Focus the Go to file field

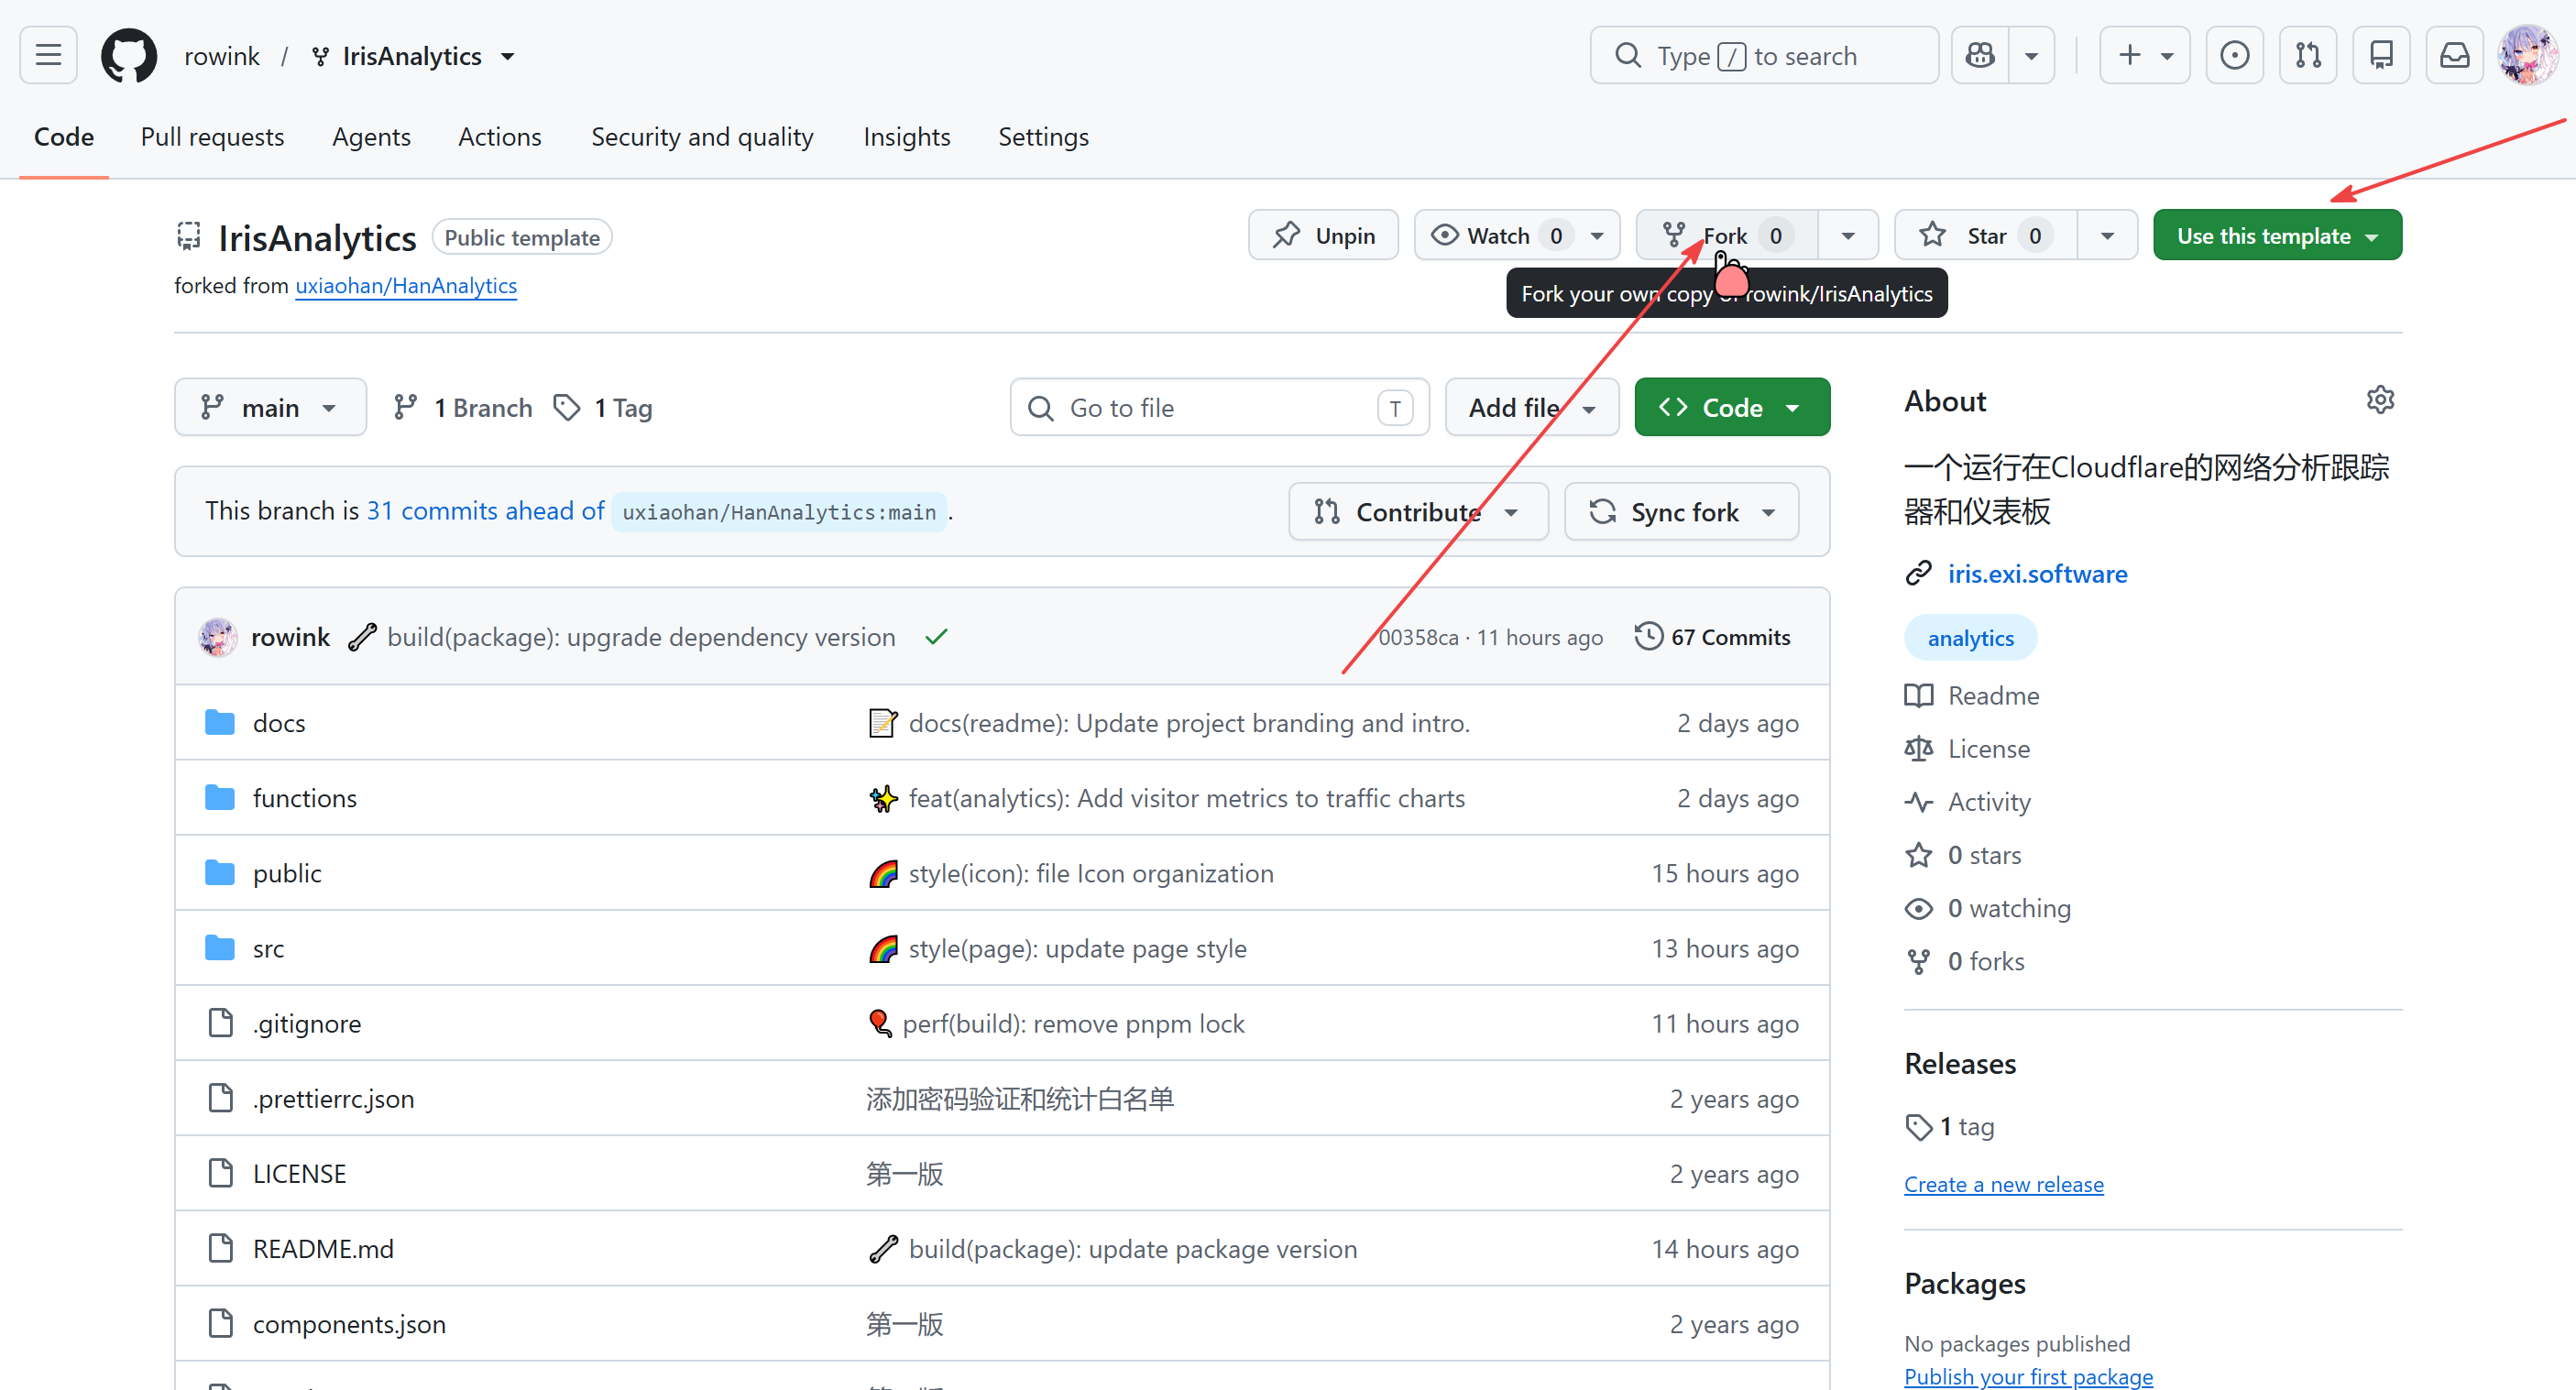1219,408
